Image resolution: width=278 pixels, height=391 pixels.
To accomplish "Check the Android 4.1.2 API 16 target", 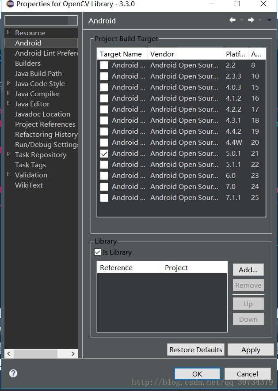I will (104, 98).
